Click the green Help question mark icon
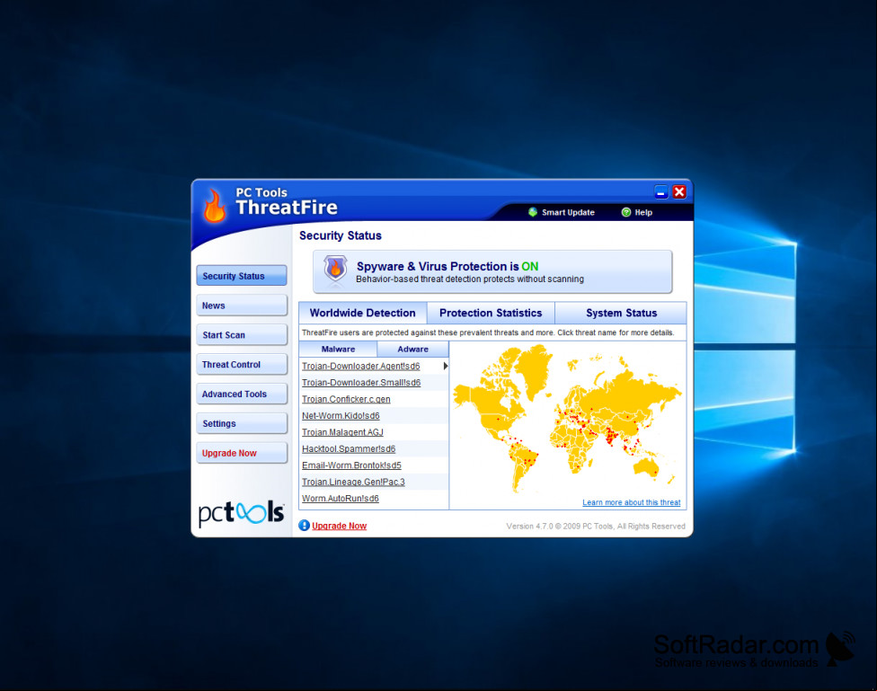 626,212
